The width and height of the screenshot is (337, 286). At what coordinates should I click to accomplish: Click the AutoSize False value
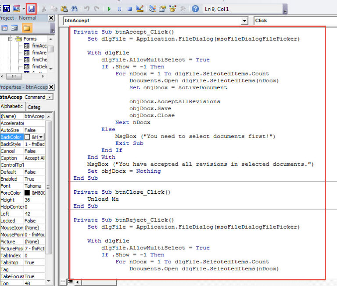pos(34,130)
